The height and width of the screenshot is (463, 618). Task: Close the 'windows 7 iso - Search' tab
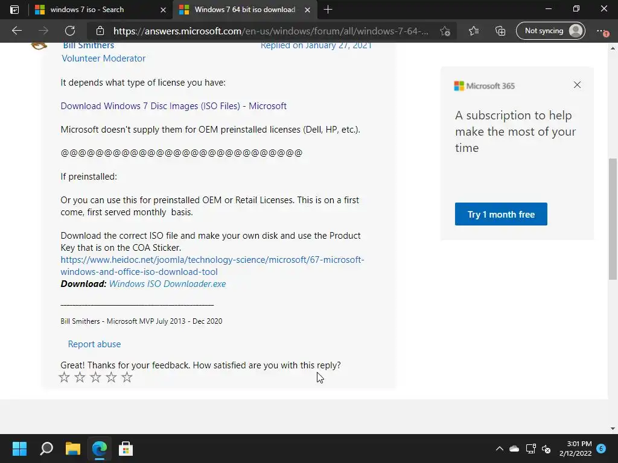(163, 10)
